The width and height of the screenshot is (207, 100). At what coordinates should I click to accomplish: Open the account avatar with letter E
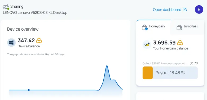(x=199, y=10)
